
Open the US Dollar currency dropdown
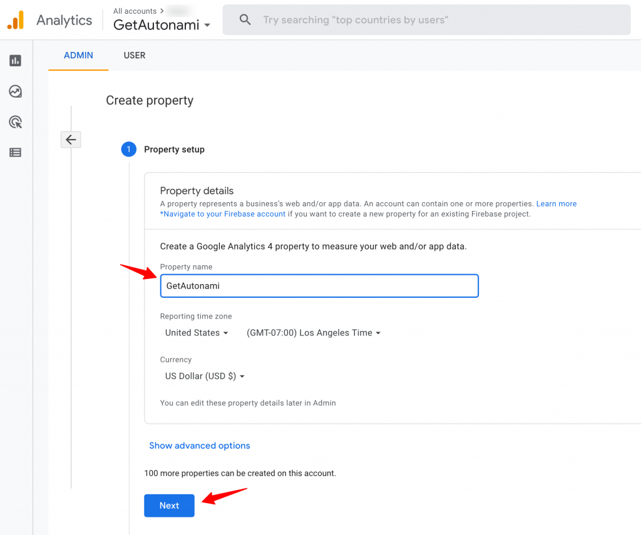(x=205, y=376)
